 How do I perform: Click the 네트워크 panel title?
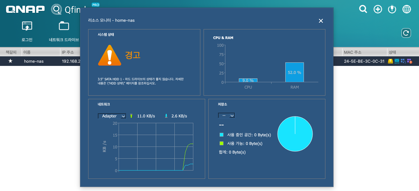(104, 104)
